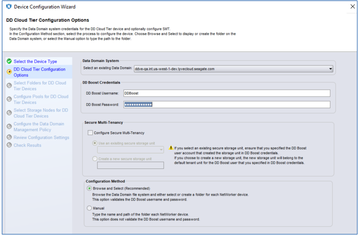This screenshot has height=236, width=359.
Task: Click the yellow warning triangle icon
Action: [171, 148]
